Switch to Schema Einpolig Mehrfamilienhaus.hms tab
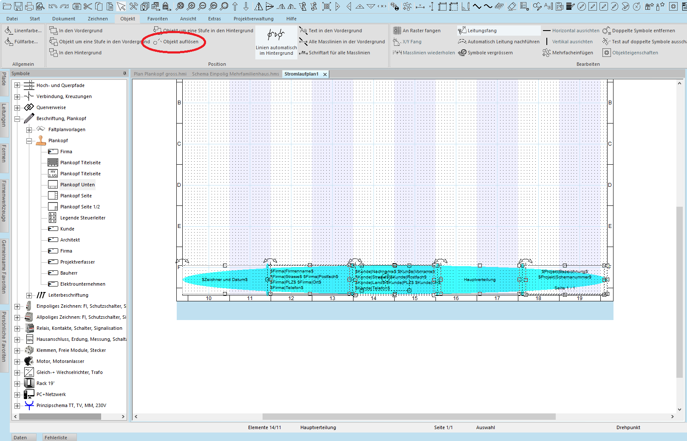This screenshot has height=441, width=687. click(x=235, y=74)
